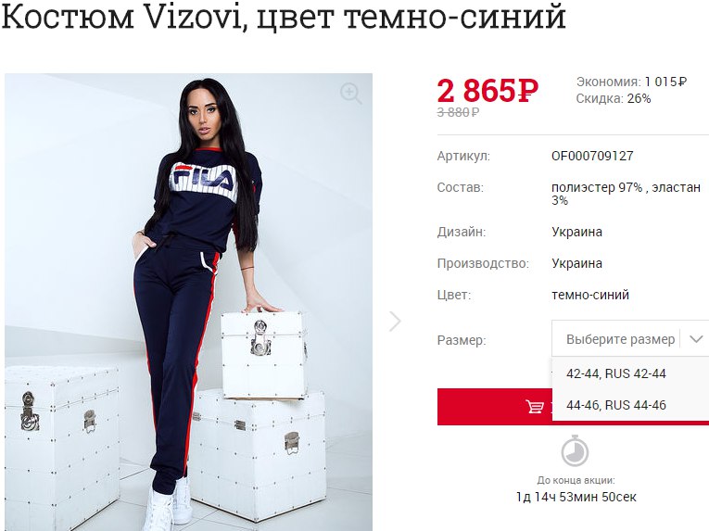Click the полиэстер 97% composition value
The height and width of the screenshot is (531, 709).
[626, 194]
